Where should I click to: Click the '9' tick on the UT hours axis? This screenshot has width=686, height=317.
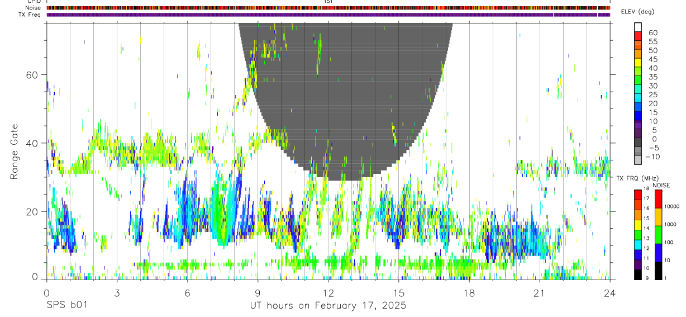click(258, 292)
